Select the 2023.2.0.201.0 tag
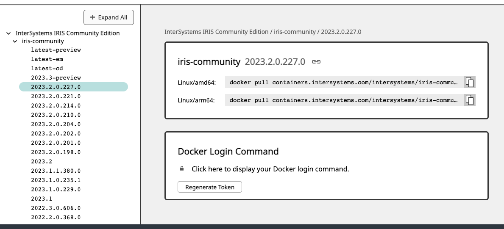Screen dimensions: 504x229 tap(56, 143)
